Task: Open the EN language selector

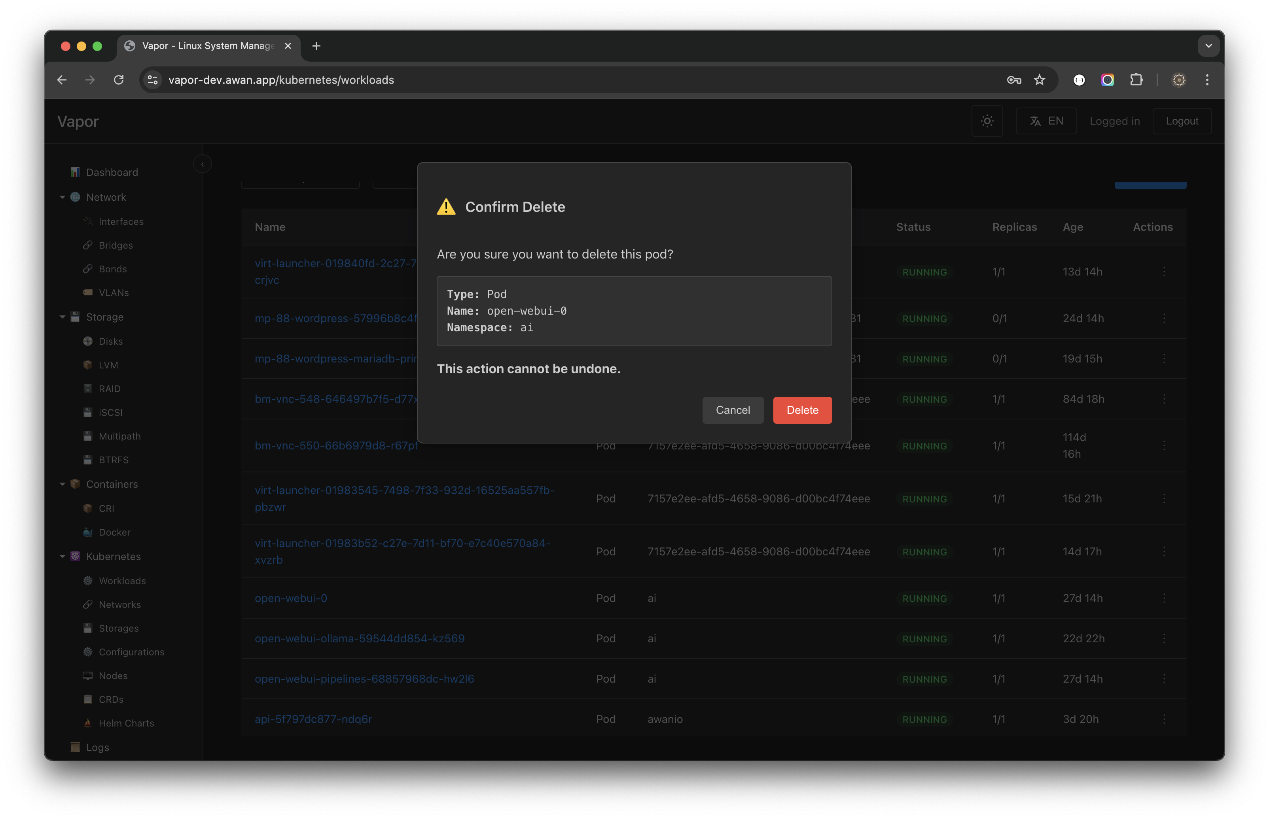Action: tap(1046, 121)
